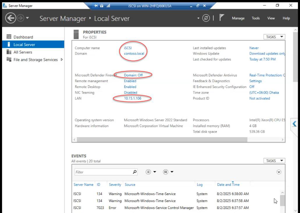The height and width of the screenshot is (213, 300).
Task: Click NIC Teaming Disabled link
Action: (130, 93)
